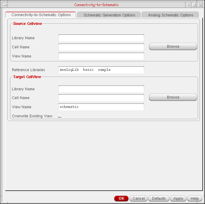Screen dimensions: 205x204
Task: Click Source Cellview Library Name field
Action: [101, 38]
